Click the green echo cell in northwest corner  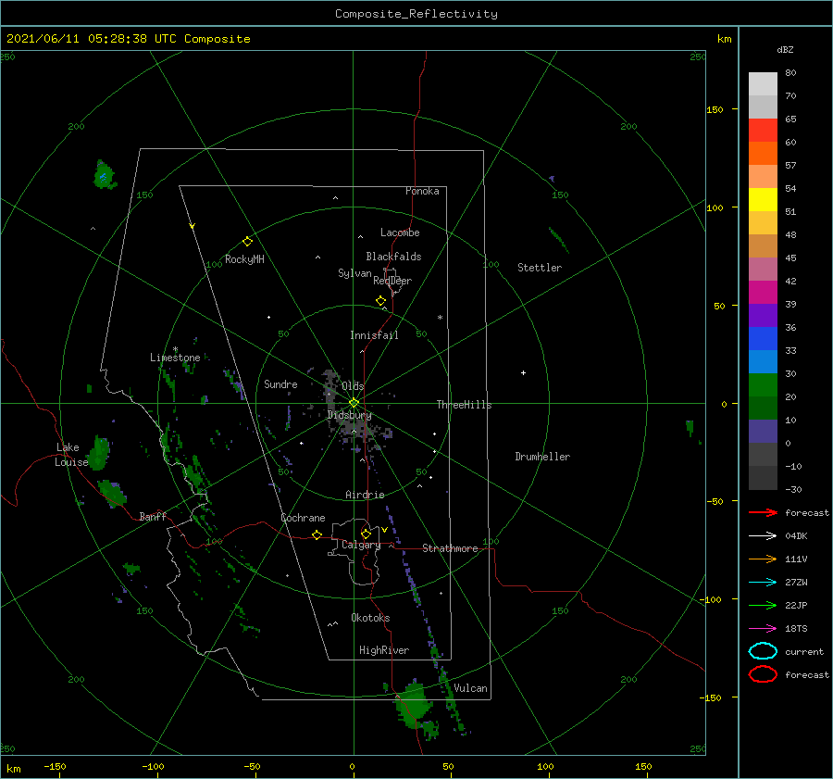(x=104, y=174)
